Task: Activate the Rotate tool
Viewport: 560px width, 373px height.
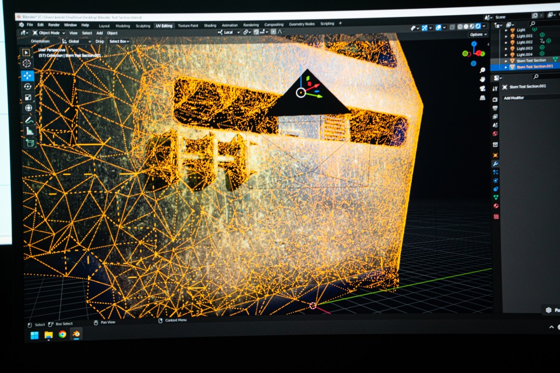Action: pyautogui.click(x=27, y=86)
